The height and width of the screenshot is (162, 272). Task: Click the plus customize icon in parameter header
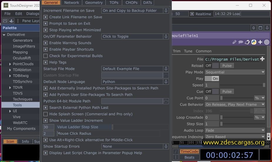tap(260, 42)
